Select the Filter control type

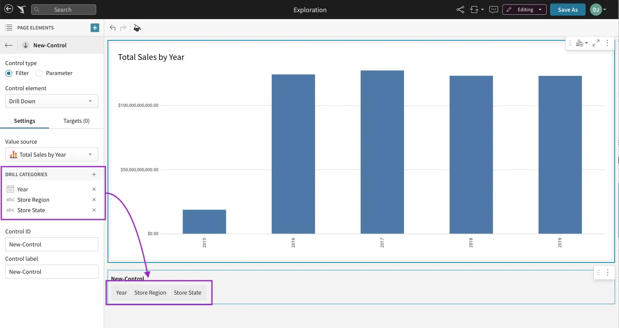[9, 73]
